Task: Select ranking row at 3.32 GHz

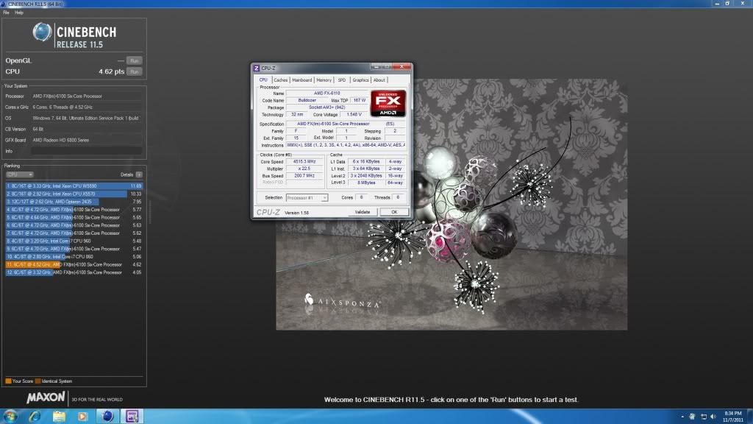Action: pyautogui.click(x=74, y=272)
